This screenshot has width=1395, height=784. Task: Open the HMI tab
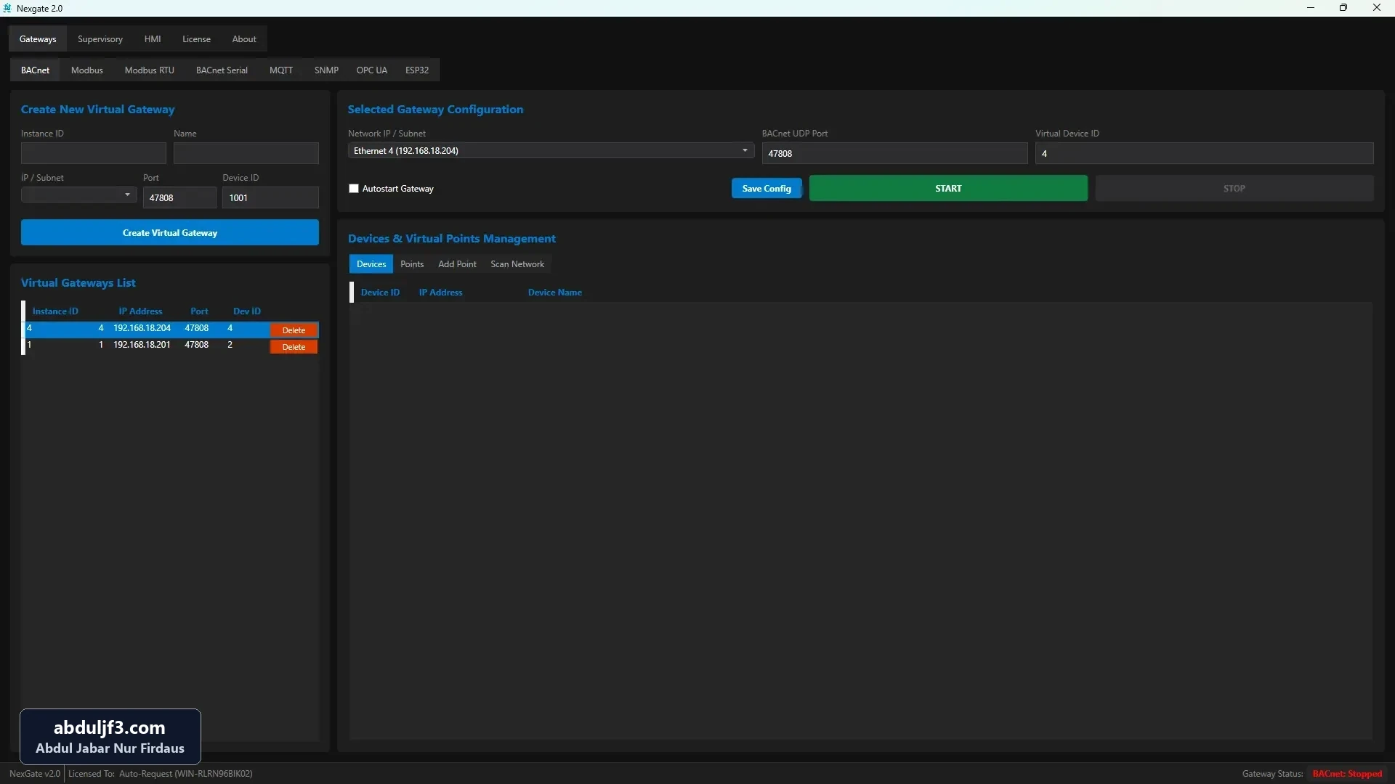153,39
